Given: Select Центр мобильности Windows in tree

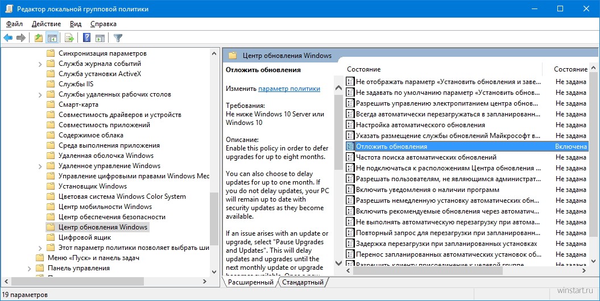Looking at the screenshot, I should pyautogui.click(x=105, y=207).
